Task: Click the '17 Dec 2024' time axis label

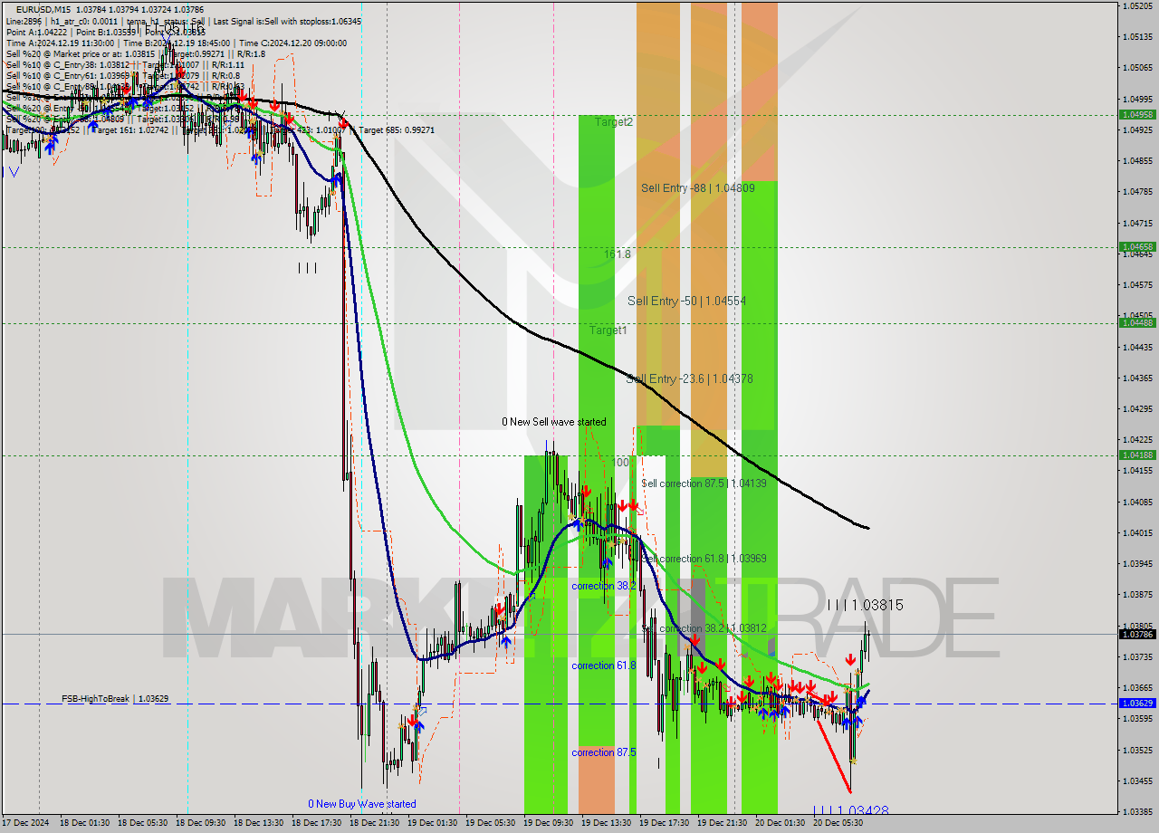Action: tap(27, 823)
